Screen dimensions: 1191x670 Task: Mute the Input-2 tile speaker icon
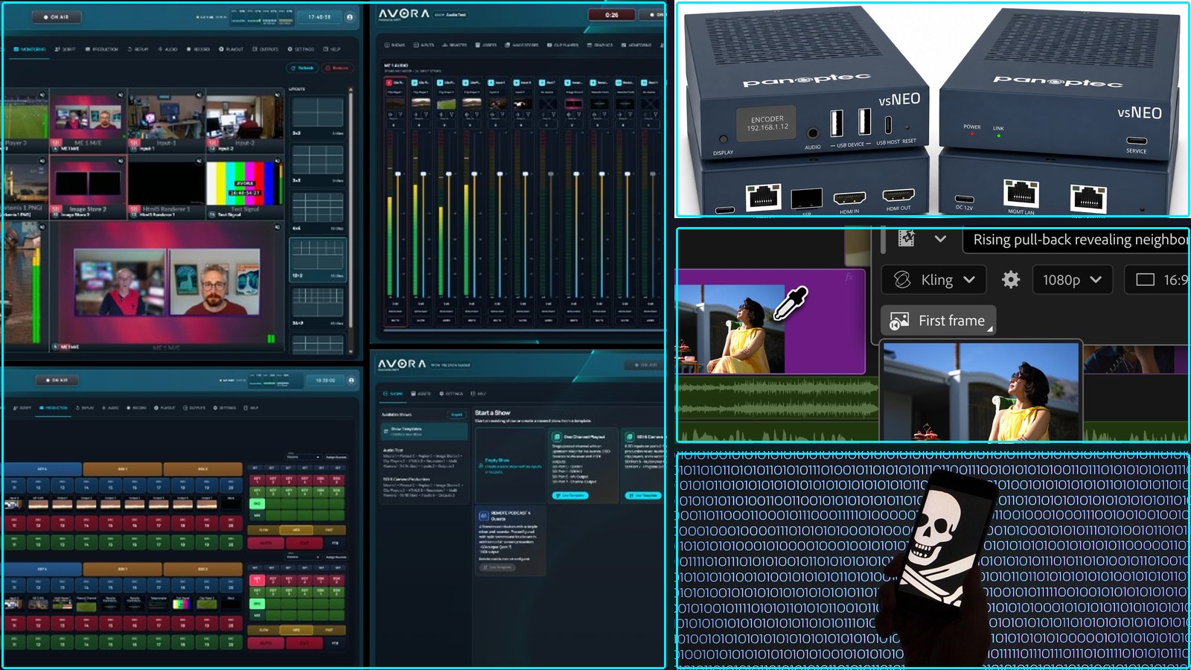point(278,95)
